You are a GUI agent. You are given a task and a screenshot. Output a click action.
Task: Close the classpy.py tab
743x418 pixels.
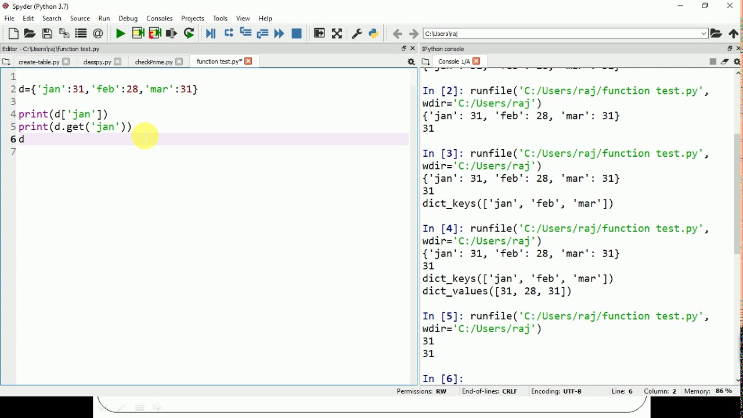pos(118,62)
